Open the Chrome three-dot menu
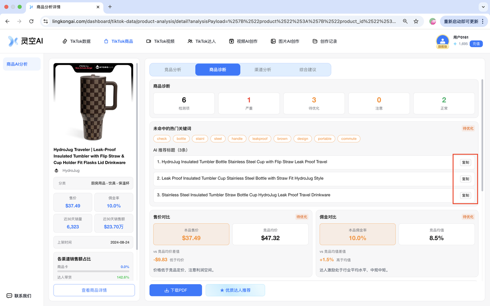This screenshot has width=490, height=306. pos(483,21)
